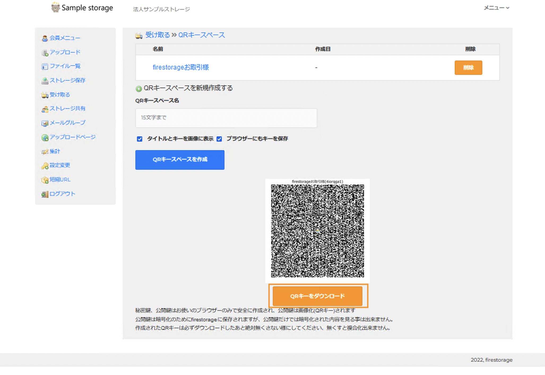
Task: Open the sidebar 受け取る link
Action: pyautogui.click(x=60, y=94)
